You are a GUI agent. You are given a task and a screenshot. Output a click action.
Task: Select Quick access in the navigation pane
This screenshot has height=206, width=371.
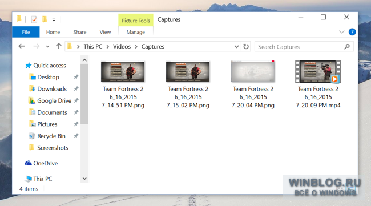(50, 65)
